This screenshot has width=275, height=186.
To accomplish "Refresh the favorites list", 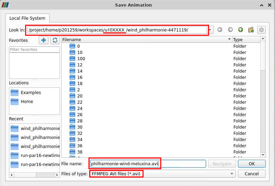I will tap(55, 40).
